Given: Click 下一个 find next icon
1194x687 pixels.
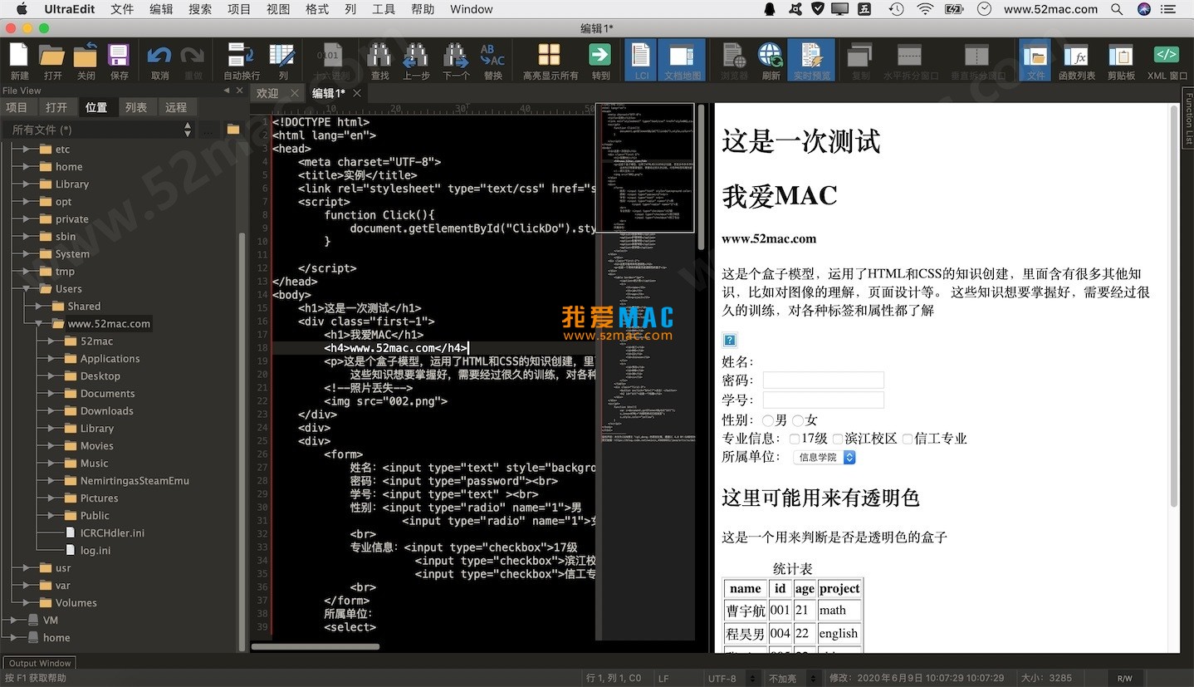Looking at the screenshot, I should [x=455, y=56].
